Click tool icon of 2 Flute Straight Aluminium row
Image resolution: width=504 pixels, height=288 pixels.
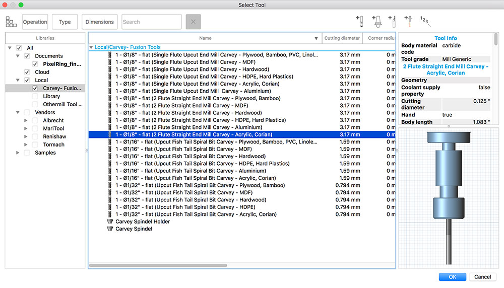[109, 127]
